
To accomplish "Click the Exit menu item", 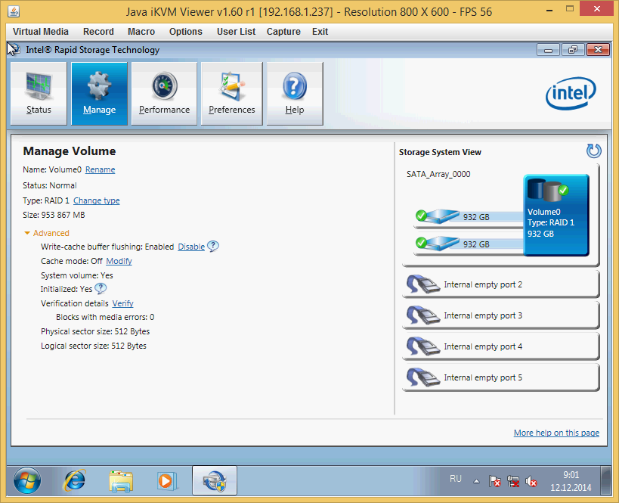I will 320,32.
